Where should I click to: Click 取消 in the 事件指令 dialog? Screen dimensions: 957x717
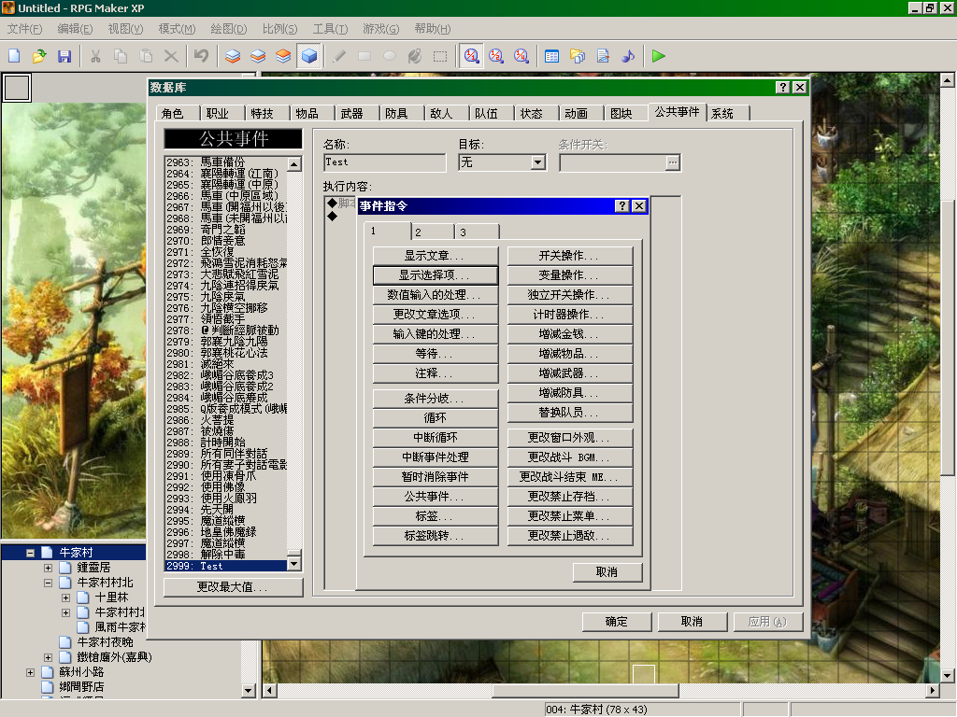pos(607,572)
